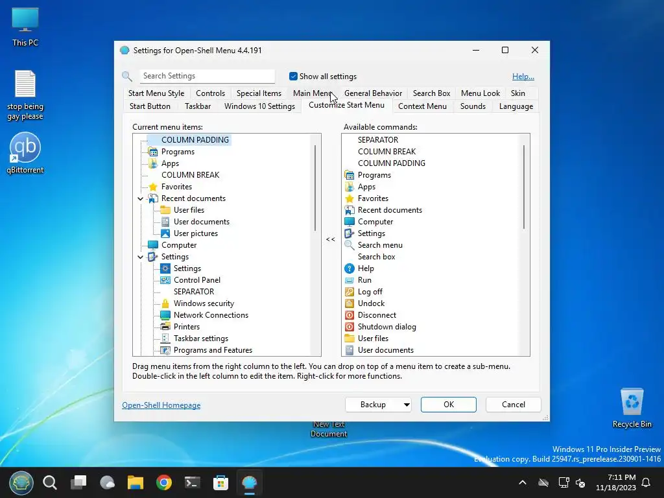Open the Help link
The height and width of the screenshot is (498, 664).
(x=523, y=77)
